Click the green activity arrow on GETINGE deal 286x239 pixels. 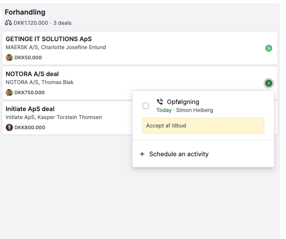(268, 48)
